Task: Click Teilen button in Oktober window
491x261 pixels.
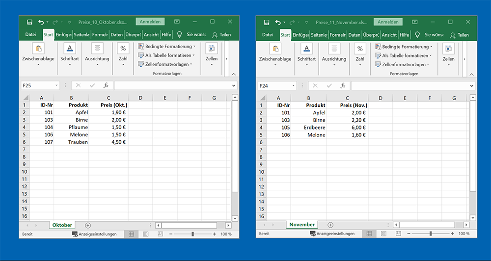Action: pos(221,35)
